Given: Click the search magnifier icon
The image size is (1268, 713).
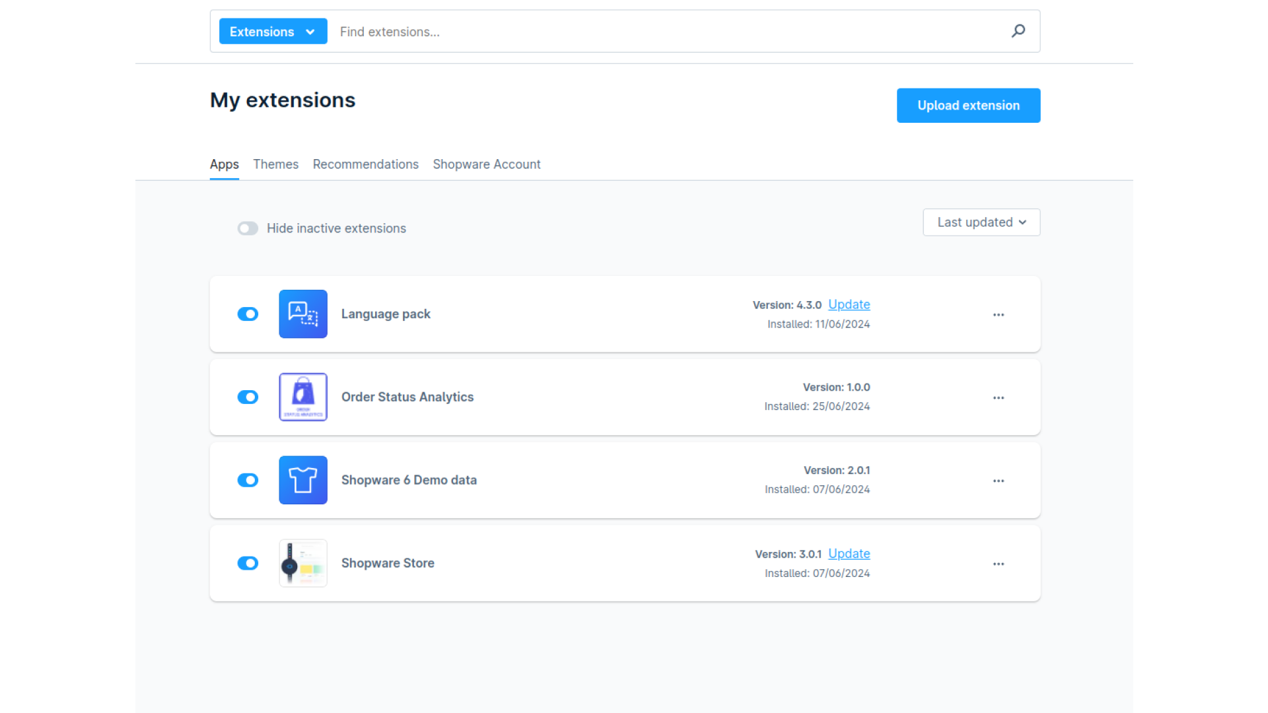Looking at the screenshot, I should tap(1018, 31).
